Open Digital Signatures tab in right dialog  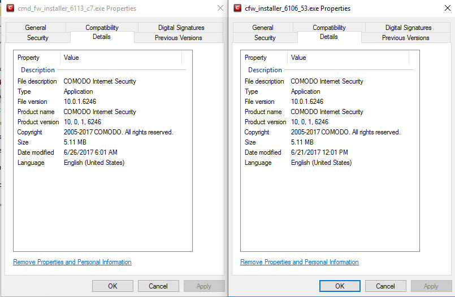pos(408,28)
